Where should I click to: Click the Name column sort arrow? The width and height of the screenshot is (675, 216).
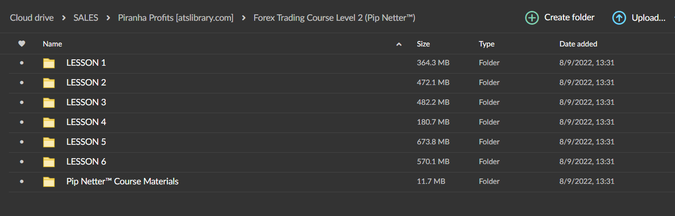pos(399,44)
